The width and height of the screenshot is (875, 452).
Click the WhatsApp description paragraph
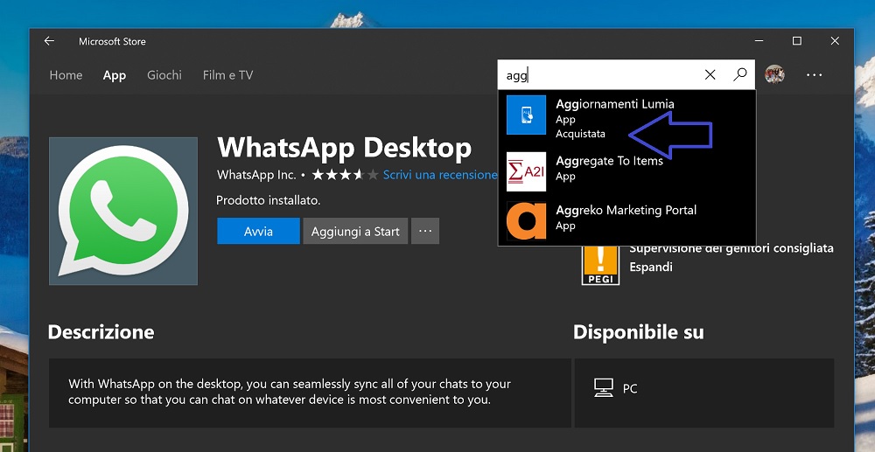(x=290, y=392)
